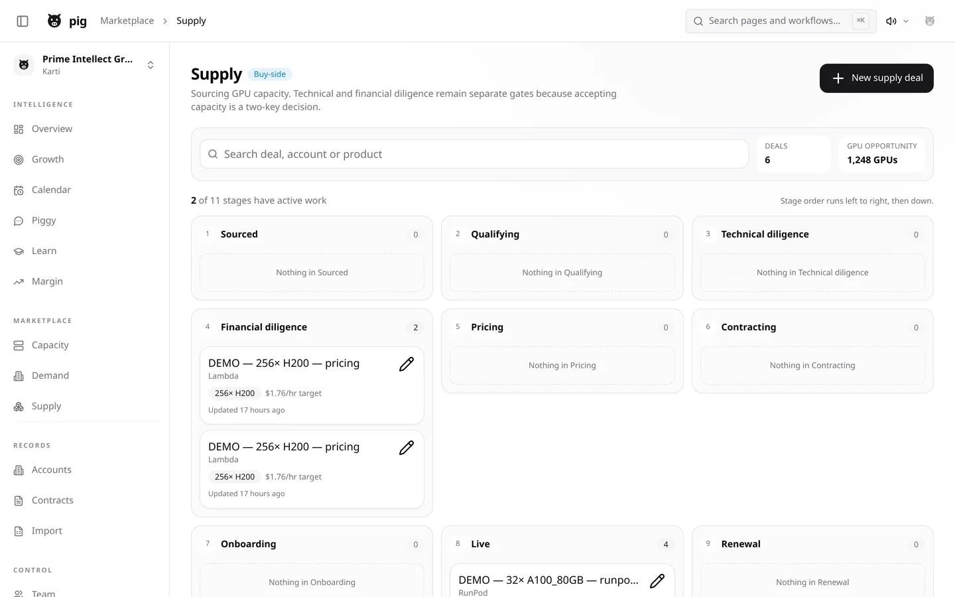Open Overview in the sidebar
Image resolution: width=955 pixels, height=597 pixels.
coord(84,129)
